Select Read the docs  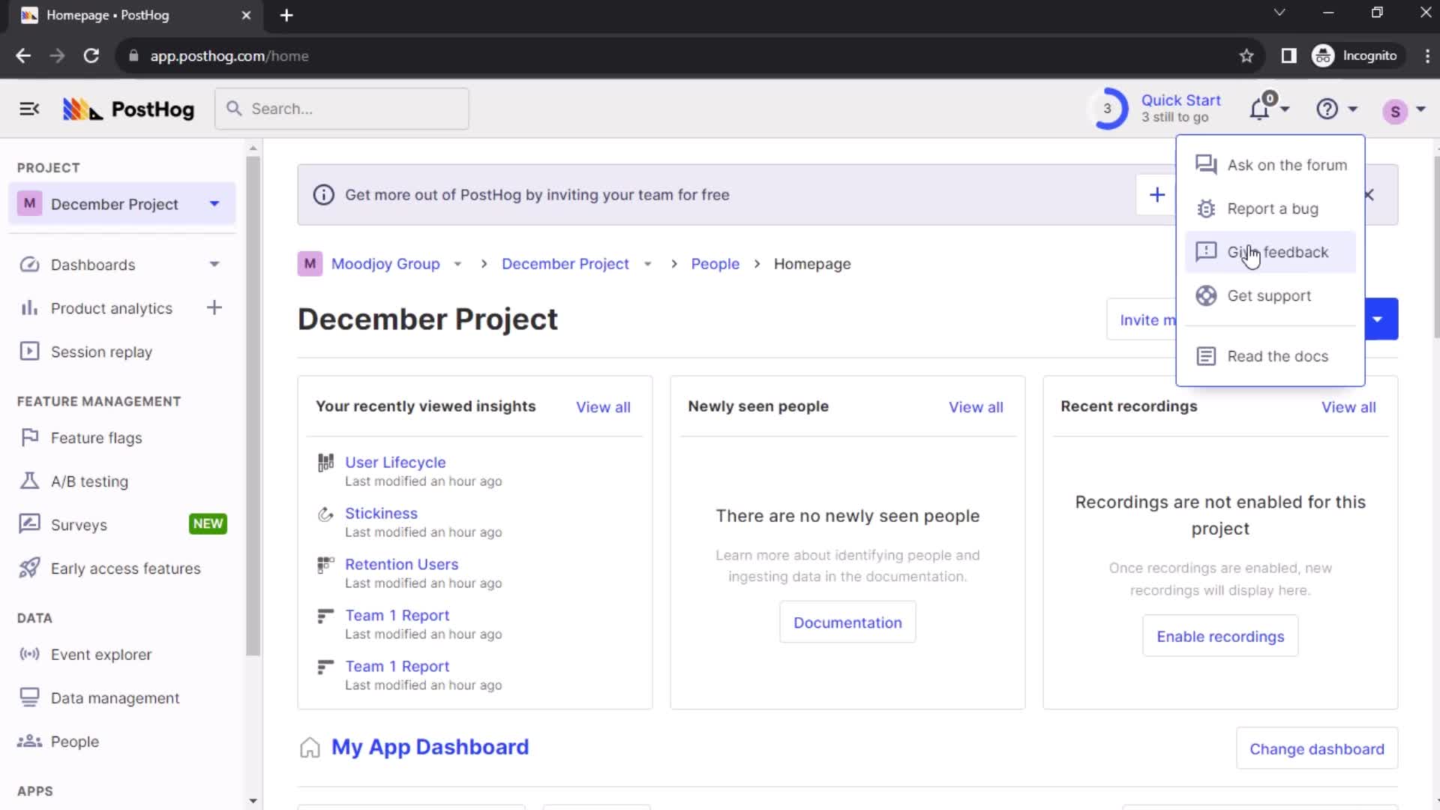coord(1270,356)
